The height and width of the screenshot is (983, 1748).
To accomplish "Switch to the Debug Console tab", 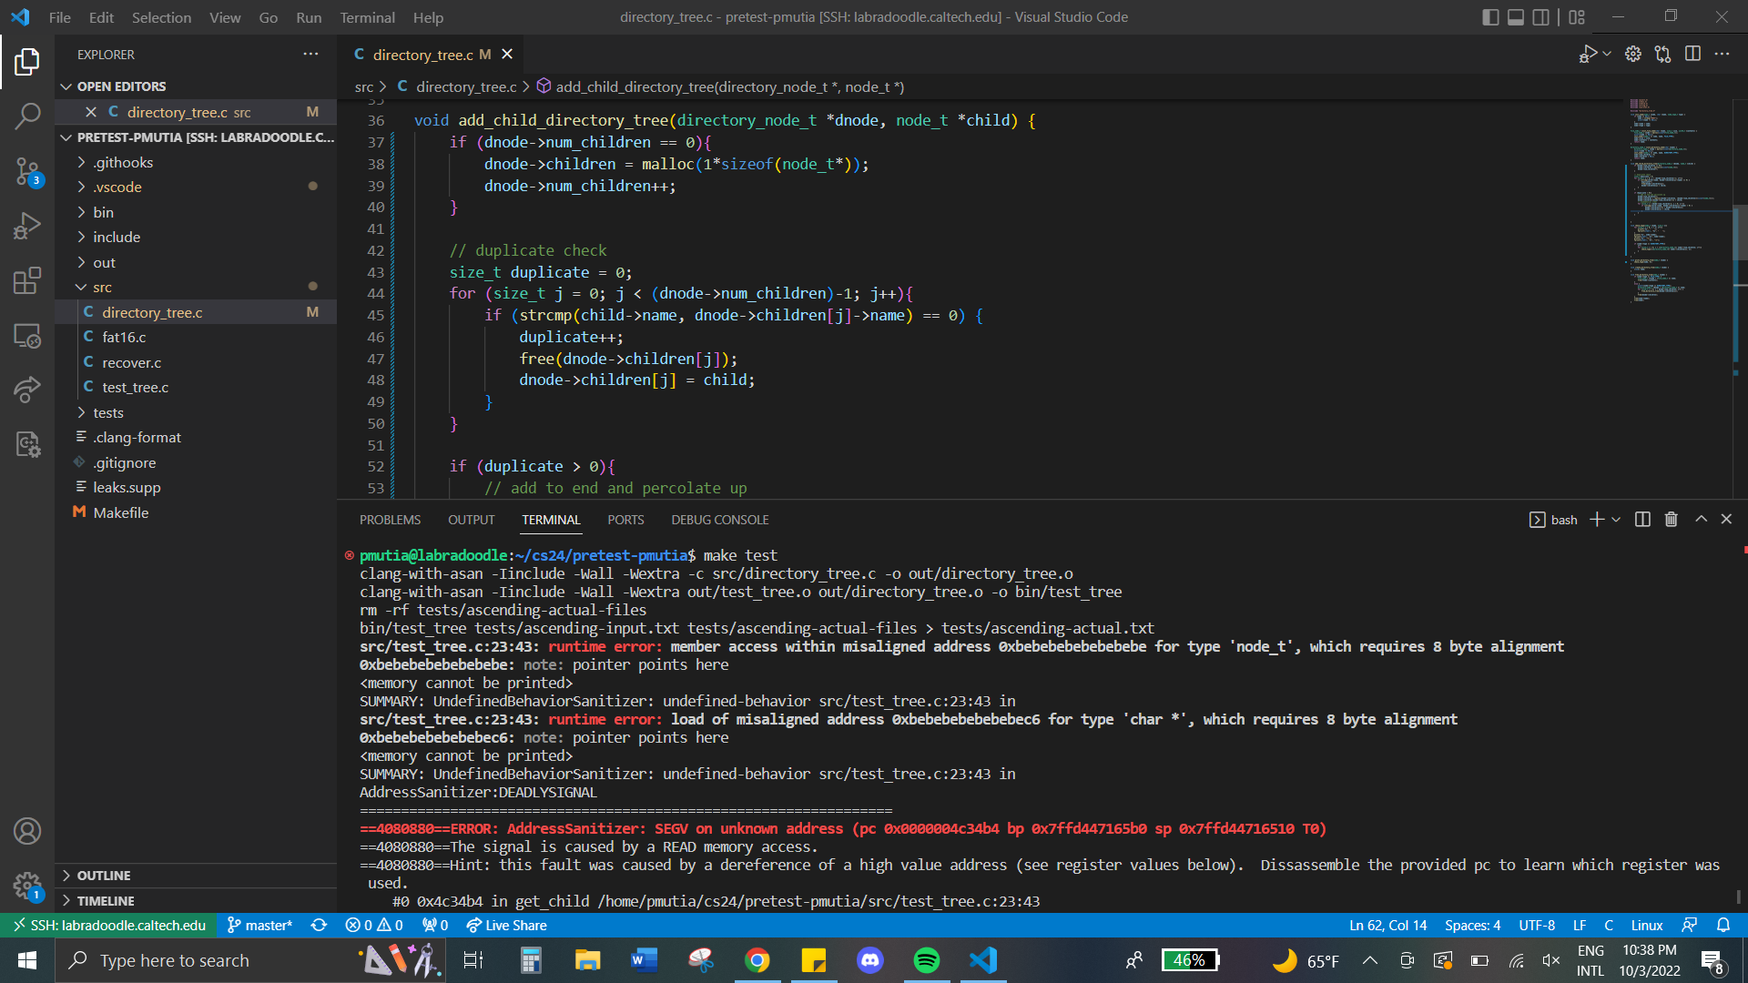I will (719, 520).
